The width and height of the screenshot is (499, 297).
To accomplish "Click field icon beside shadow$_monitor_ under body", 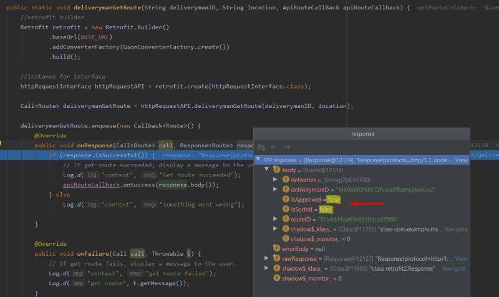I will click(286, 238).
